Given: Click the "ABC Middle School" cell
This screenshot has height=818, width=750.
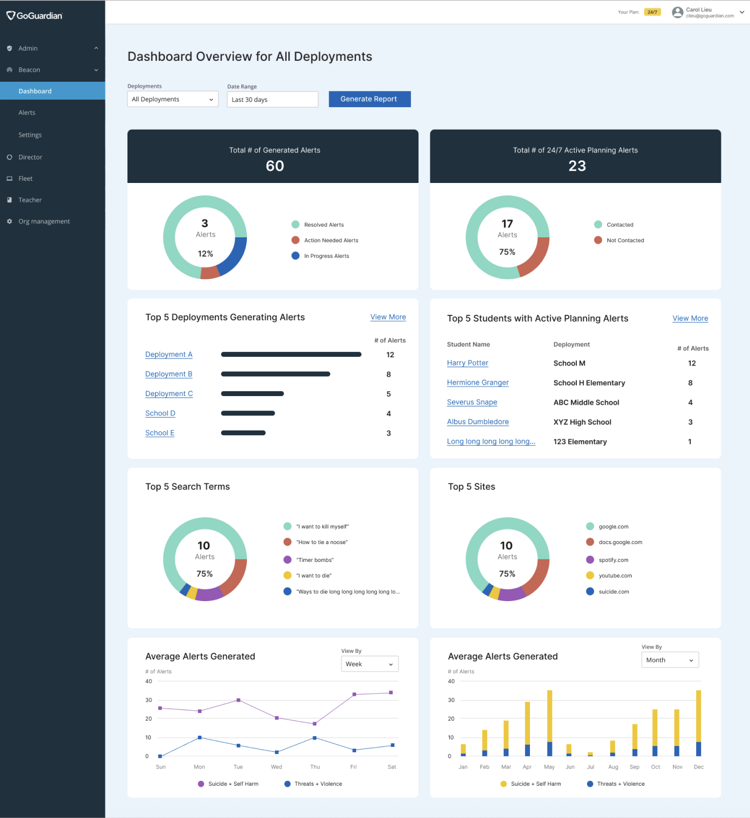Looking at the screenshot, I should pyautogui.click(x=586, y=403).
